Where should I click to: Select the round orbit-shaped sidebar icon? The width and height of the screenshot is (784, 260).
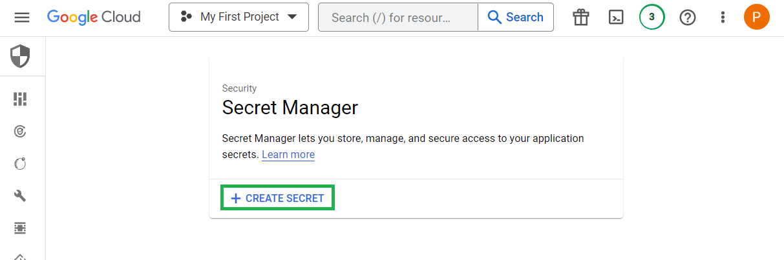pyautogui.click(x=20, y=163)
